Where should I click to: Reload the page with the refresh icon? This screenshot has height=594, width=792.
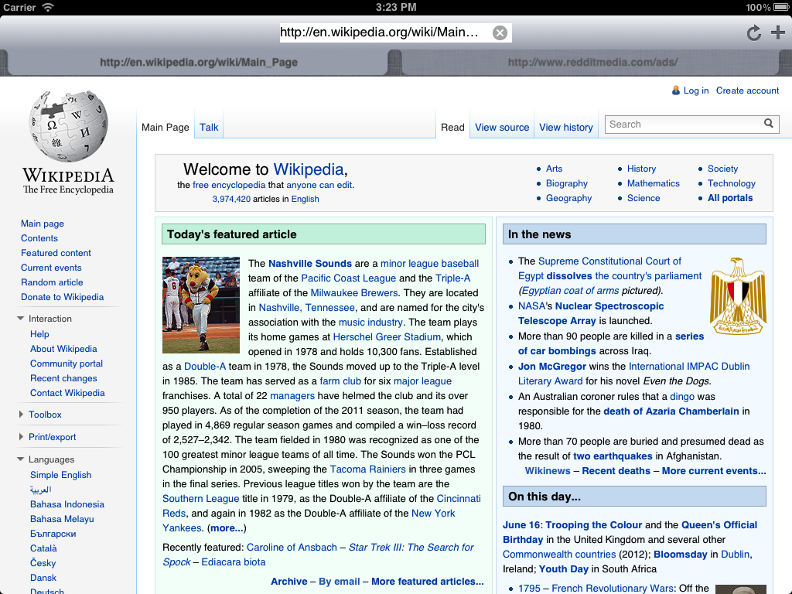(753, 32)
